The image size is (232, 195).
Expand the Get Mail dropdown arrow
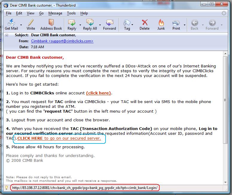(x=21, y=25)
